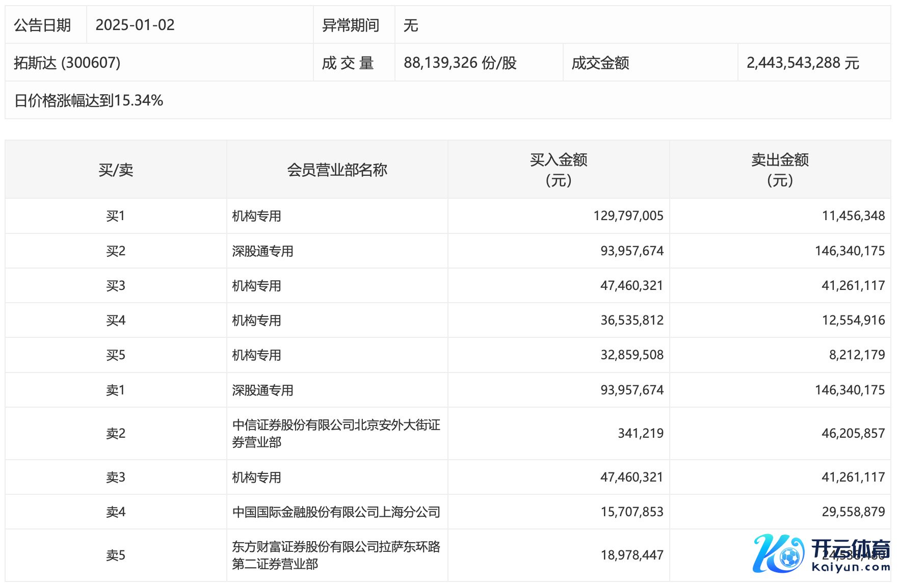Image resolution: width=898 pixels, height=584 pixels.
Task: Click the 买入金额 (元) column header
Action: (559, 170)
